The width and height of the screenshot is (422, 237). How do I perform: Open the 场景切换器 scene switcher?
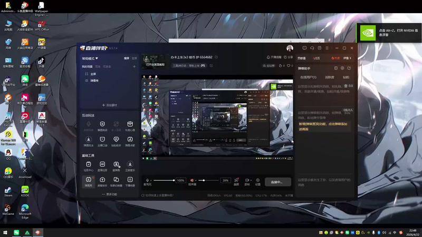click(x=116, y=181)
